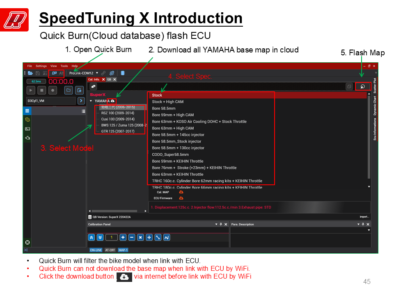Click the stop playback button
394x295 pixels.
pos(42,90)
